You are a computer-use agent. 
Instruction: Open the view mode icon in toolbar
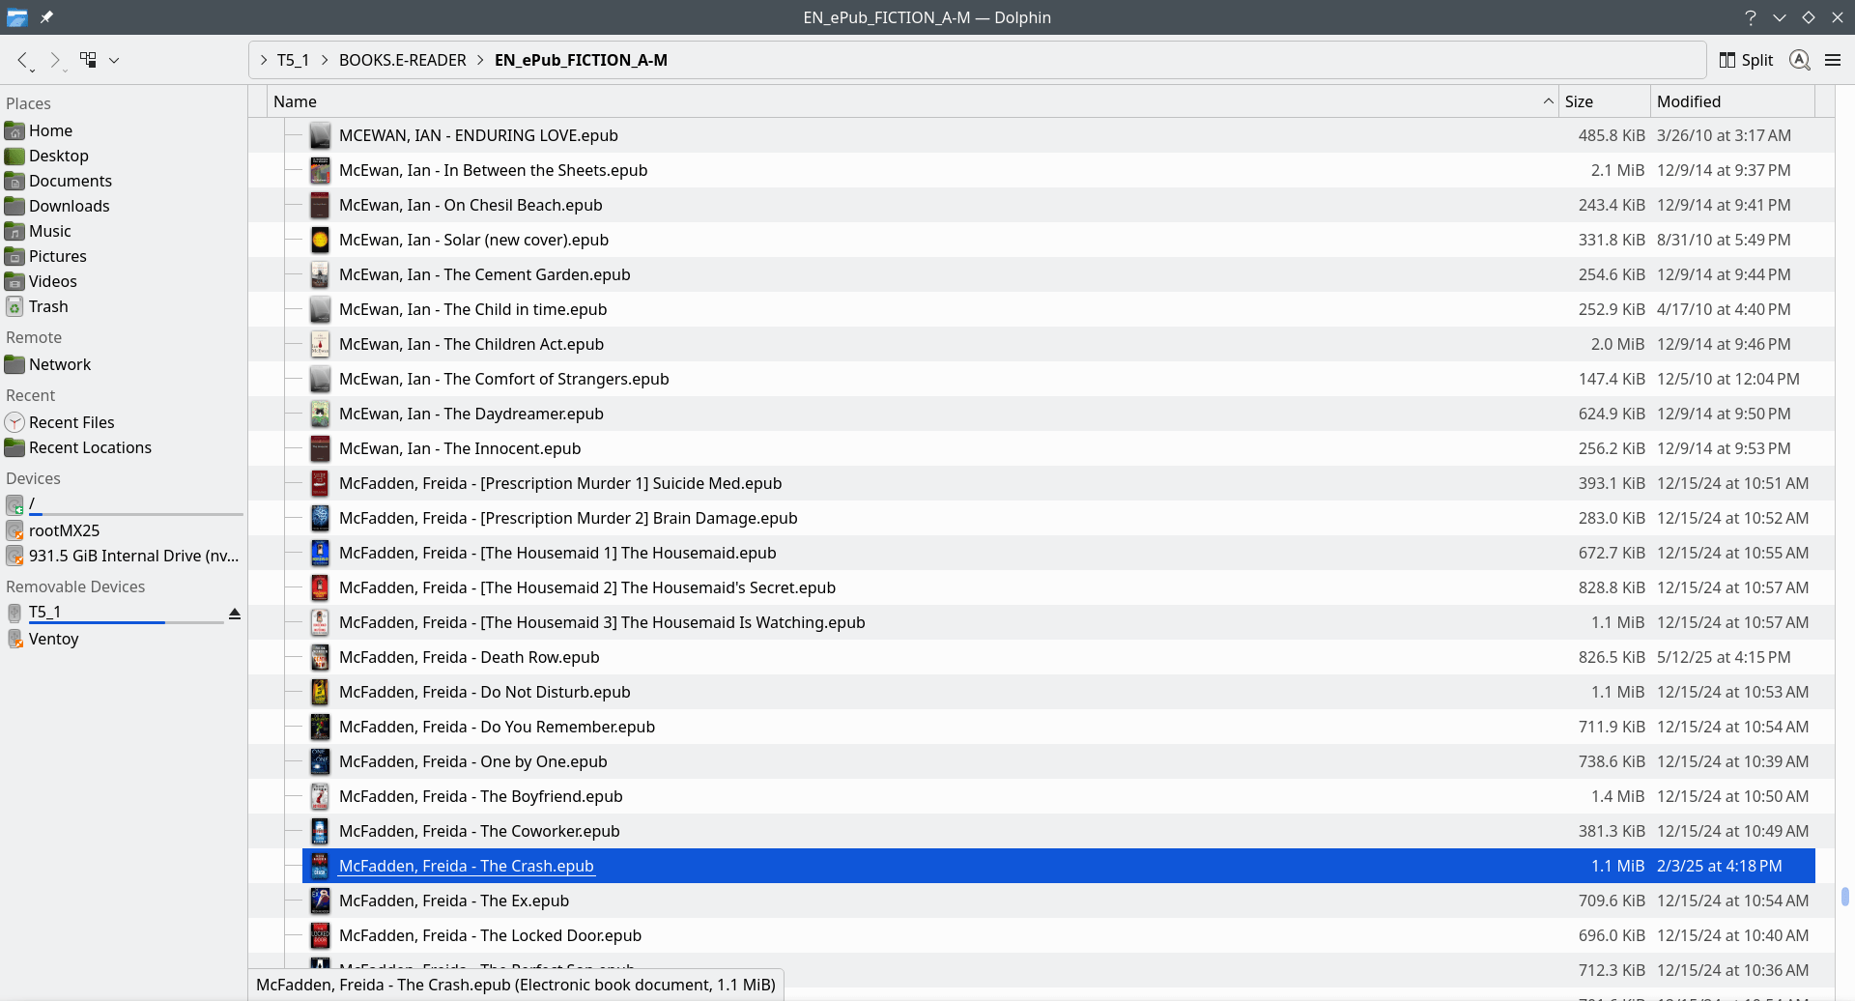point(88,60)
